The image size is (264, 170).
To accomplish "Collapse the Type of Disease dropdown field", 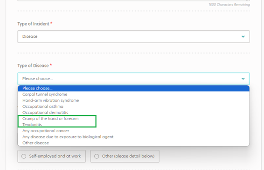I will [133, 79].
